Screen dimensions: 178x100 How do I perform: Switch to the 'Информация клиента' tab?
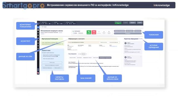87,57
